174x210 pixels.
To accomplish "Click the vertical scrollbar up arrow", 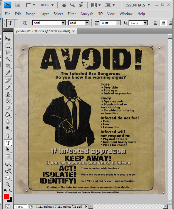I will click(170, 36).
